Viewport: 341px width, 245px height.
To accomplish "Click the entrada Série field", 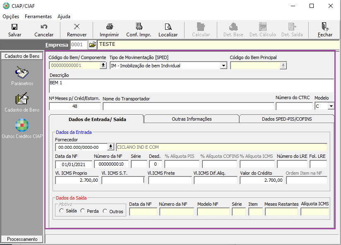I will pos(139,164).
